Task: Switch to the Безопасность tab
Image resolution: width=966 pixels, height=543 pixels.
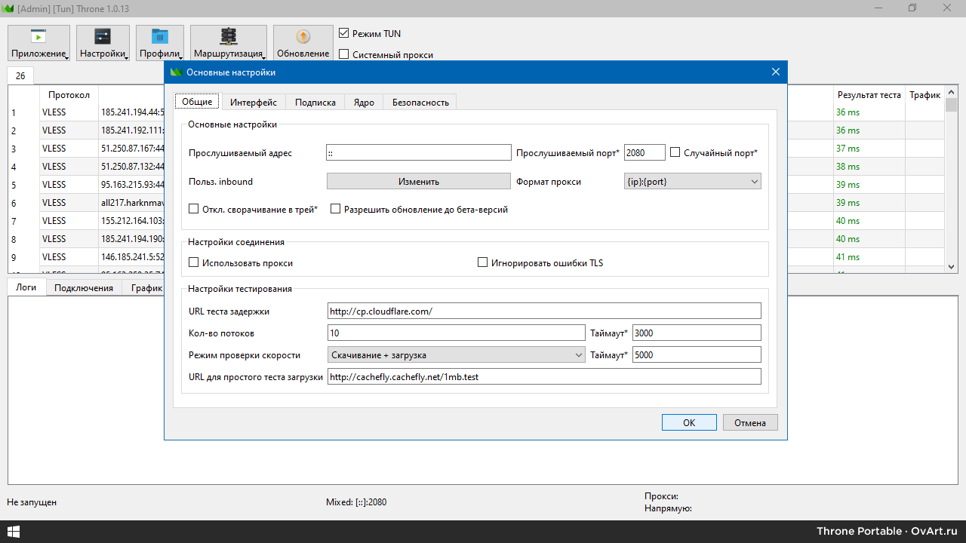Action: tap(420, 103)
